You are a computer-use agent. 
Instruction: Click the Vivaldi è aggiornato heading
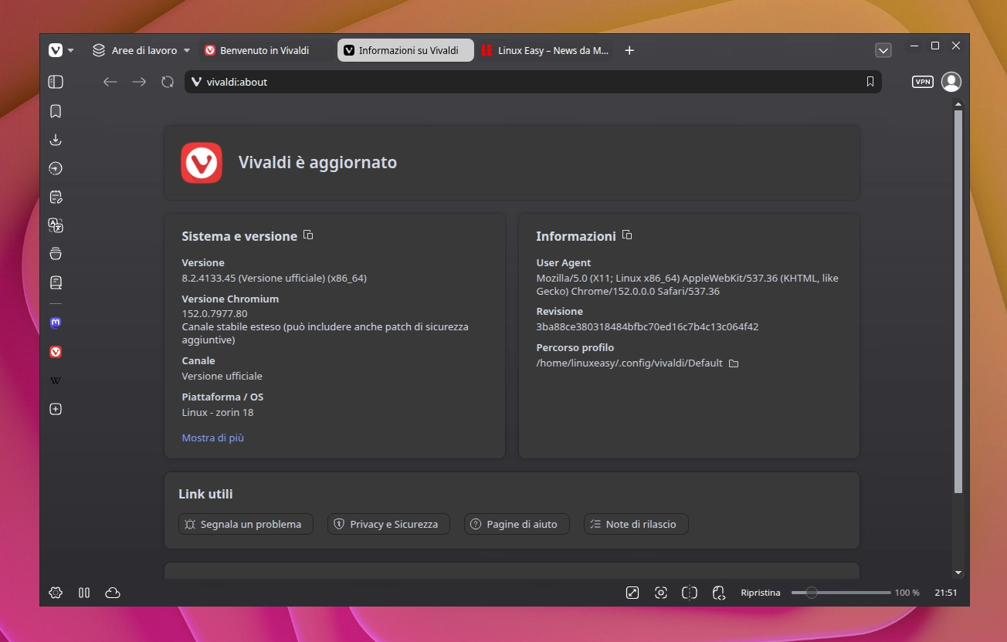pos(317,163)
